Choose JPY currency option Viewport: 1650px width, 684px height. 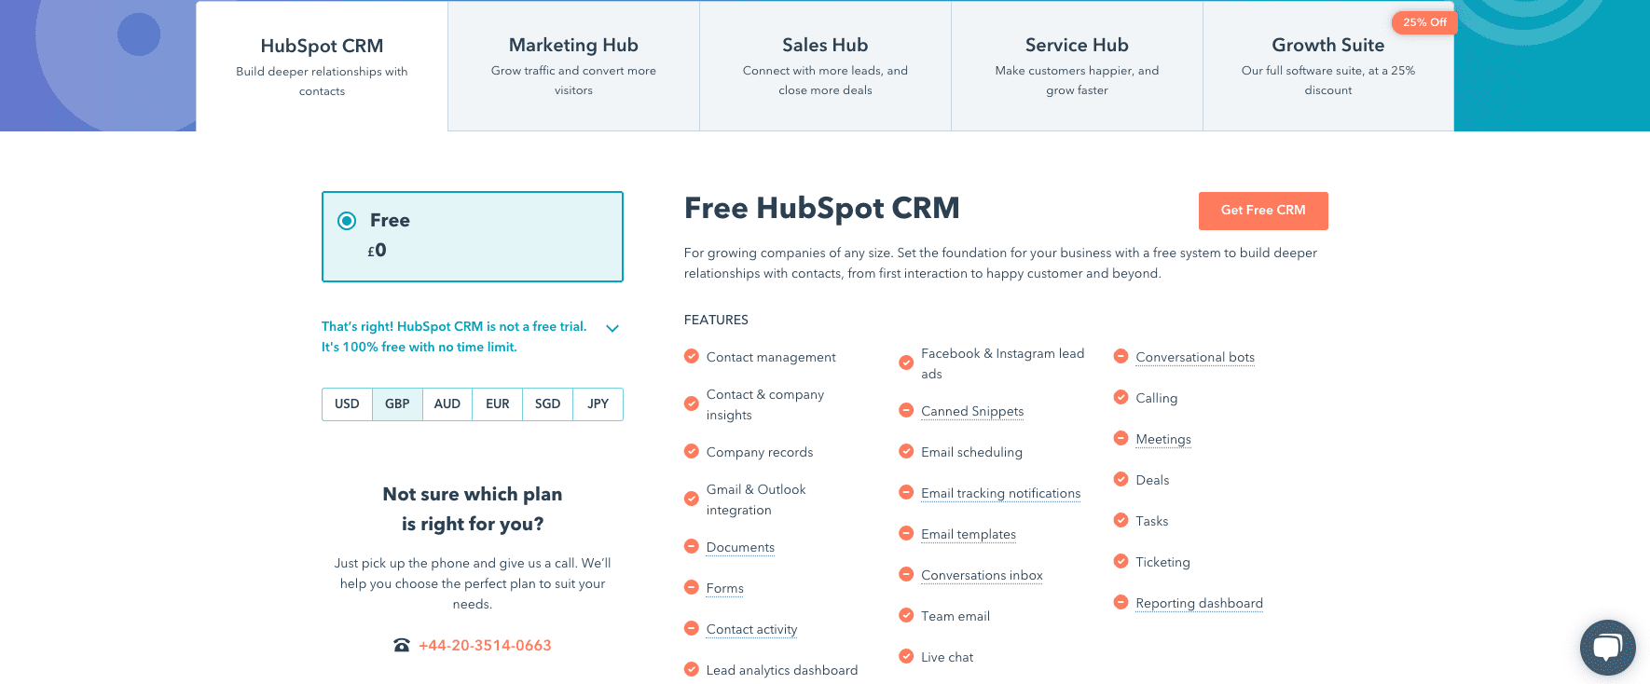598,404
